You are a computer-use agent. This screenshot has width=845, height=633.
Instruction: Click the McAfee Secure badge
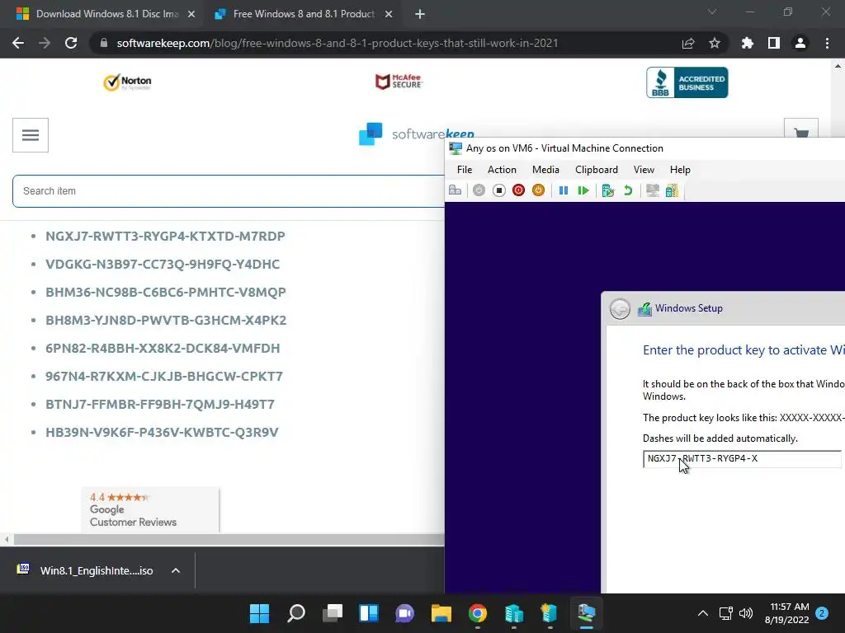pos(399,82)
